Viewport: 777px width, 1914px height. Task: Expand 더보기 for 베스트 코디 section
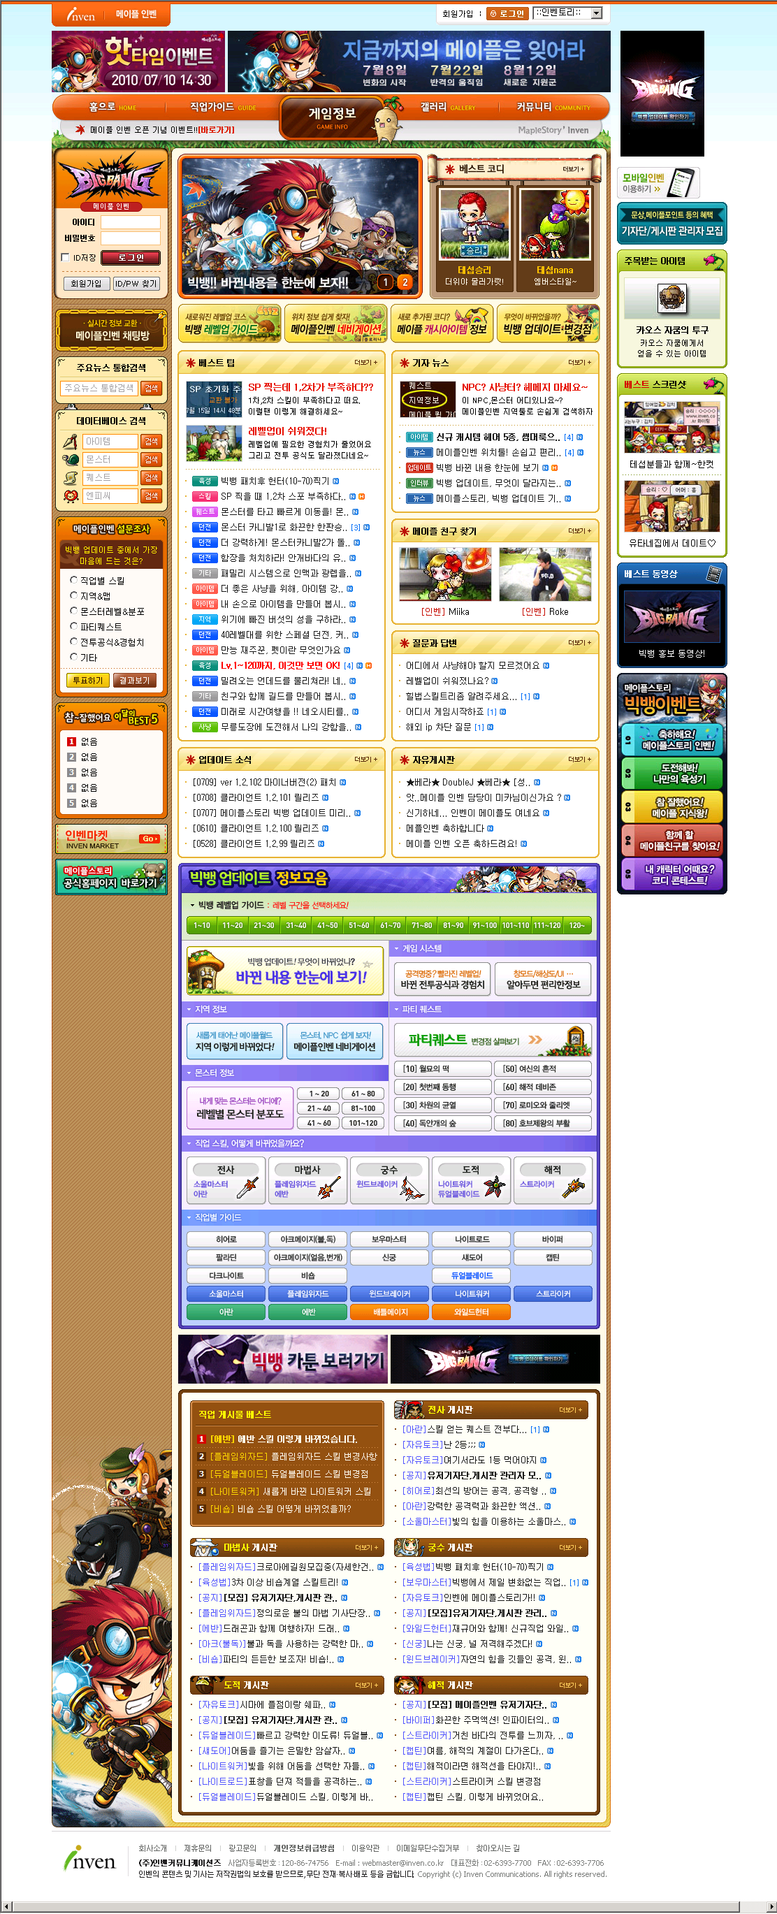(x=574, y=169)
